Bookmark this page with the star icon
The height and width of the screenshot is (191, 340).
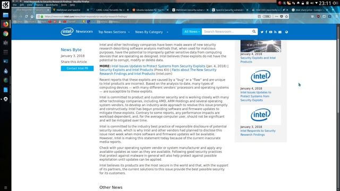[x=286, y=16]
